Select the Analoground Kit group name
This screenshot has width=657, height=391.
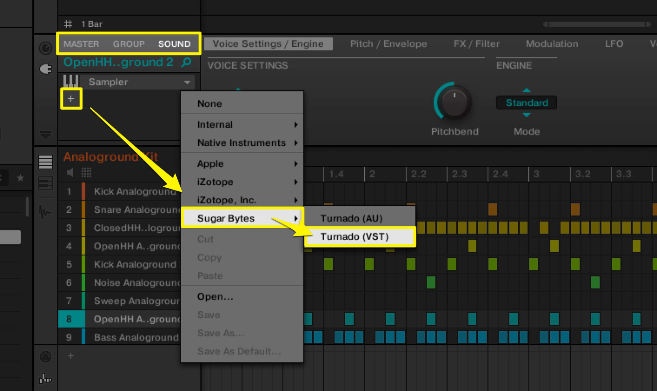(x=111, y=157)
